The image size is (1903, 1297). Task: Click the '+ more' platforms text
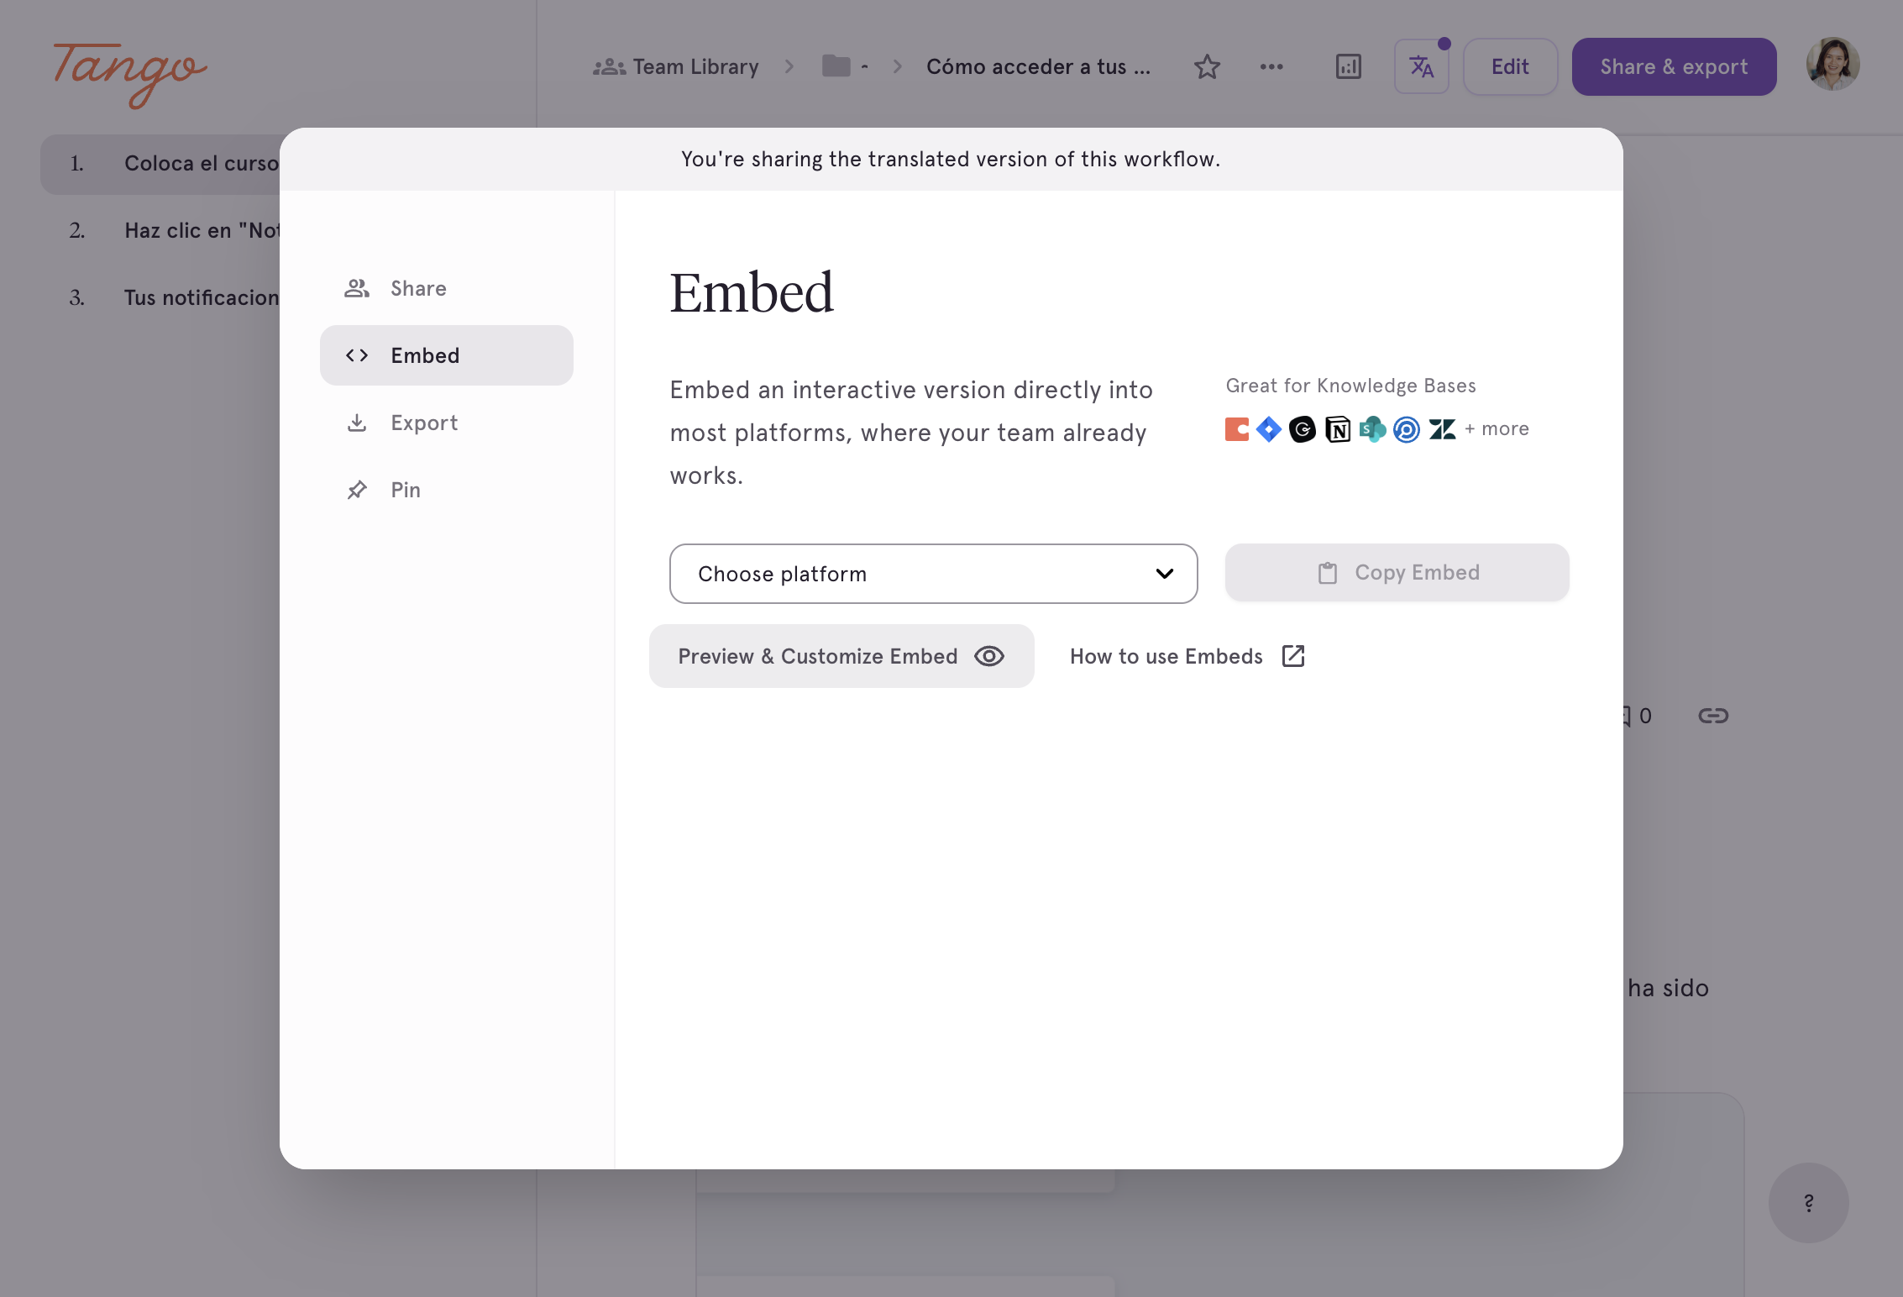[1497, 429]
